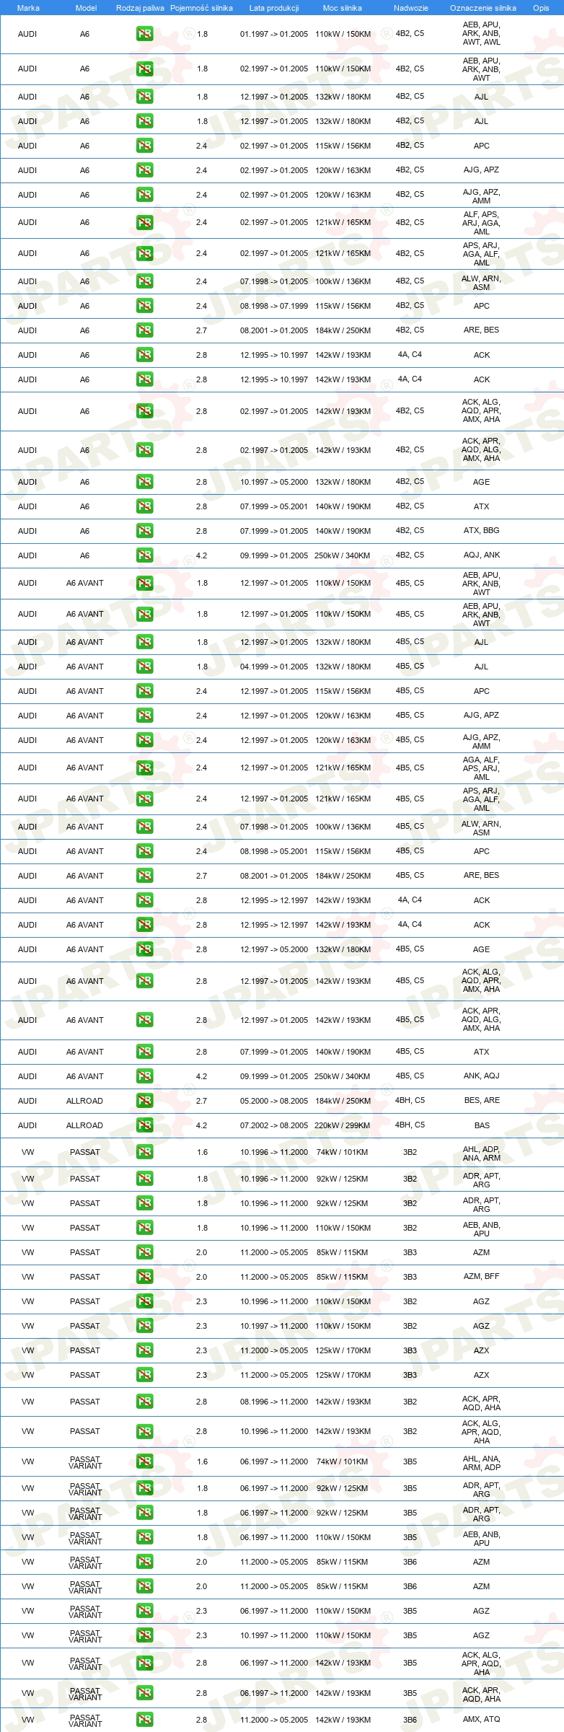
Task: Click the Marka column header
Action: tap(28, 8)
